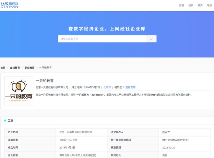Focus the 请输入企业名称 search field
The width and height of the screenshot is (214, 158).
click(102, 39)
